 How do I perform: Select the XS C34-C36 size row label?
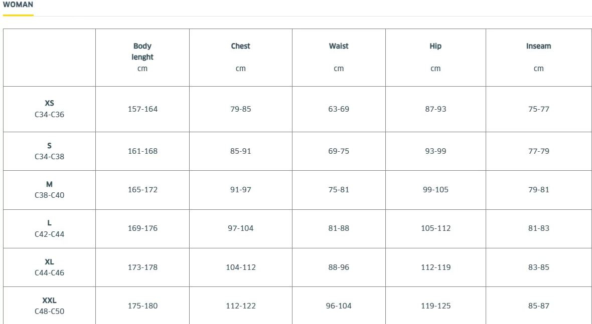click(50, 109)
